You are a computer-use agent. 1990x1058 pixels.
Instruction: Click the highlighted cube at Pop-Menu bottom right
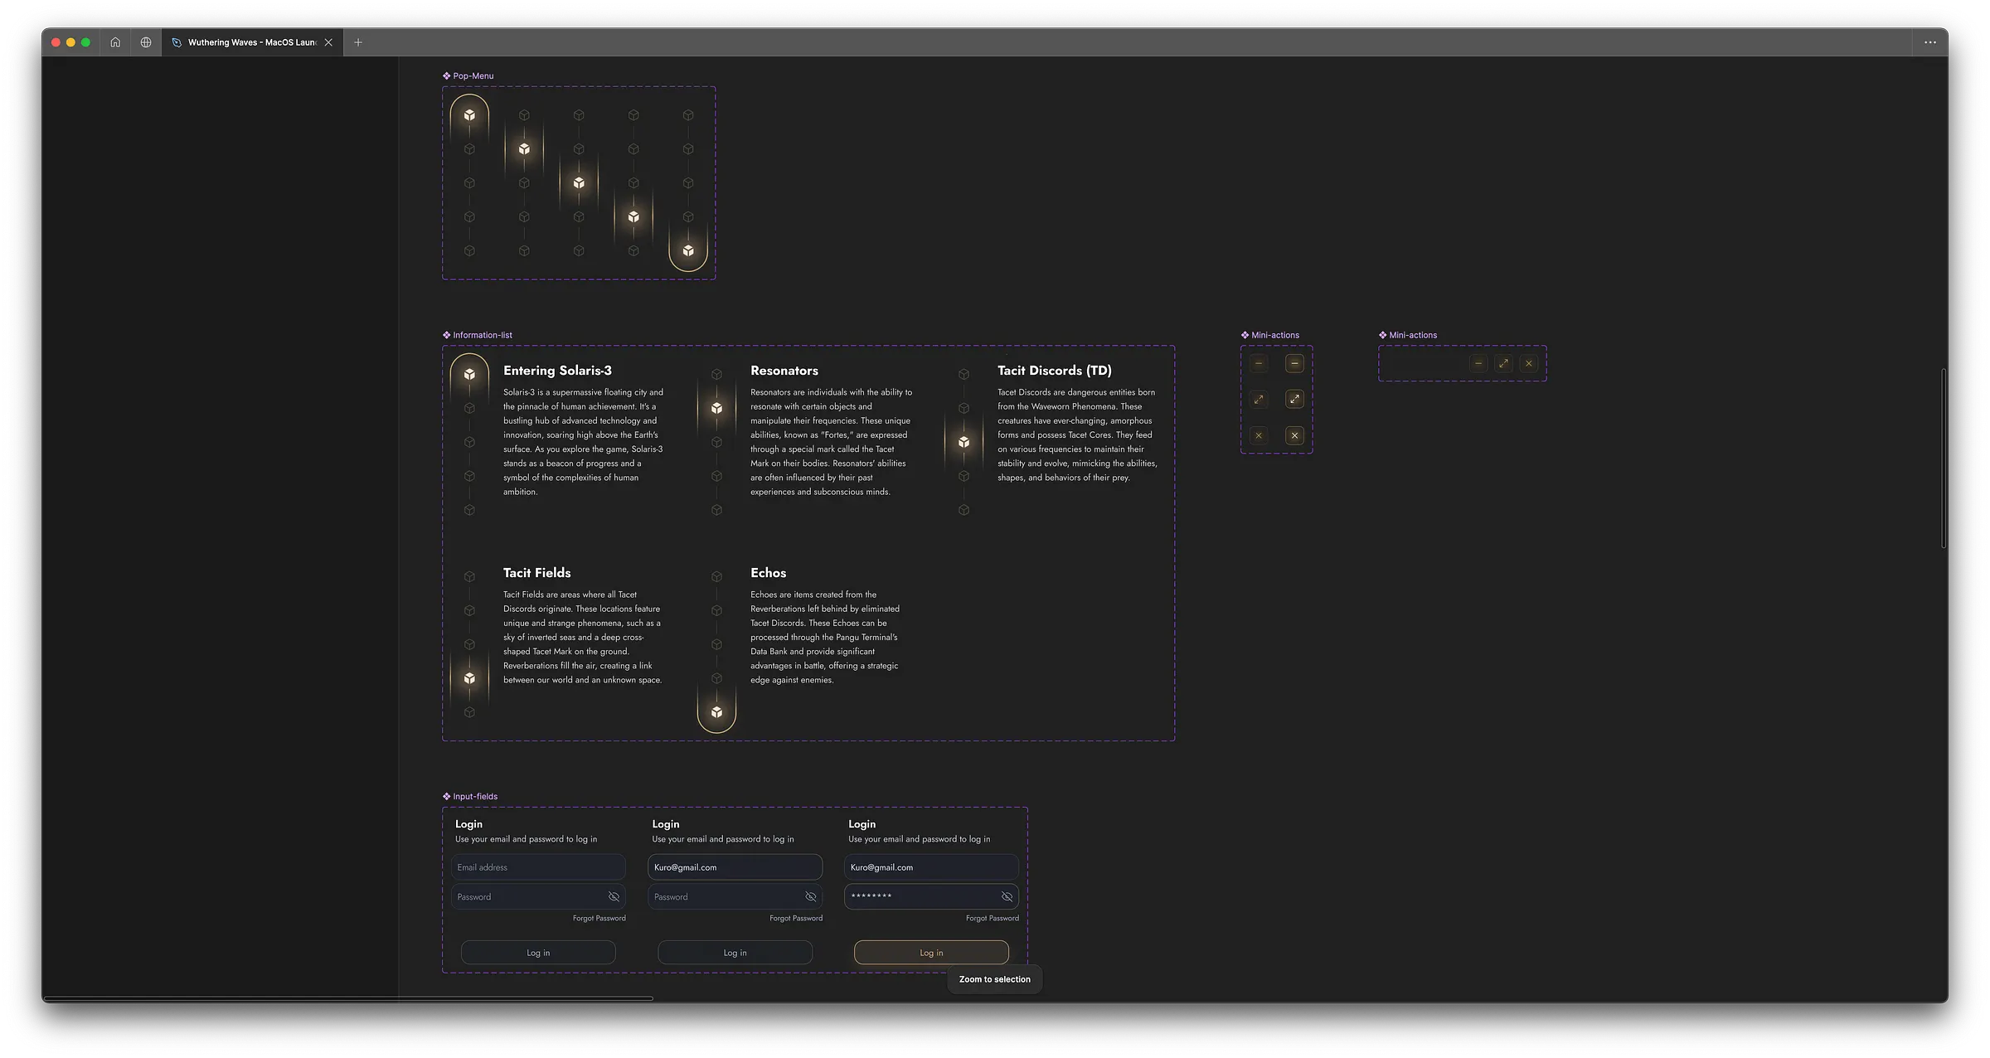[688, 250]
